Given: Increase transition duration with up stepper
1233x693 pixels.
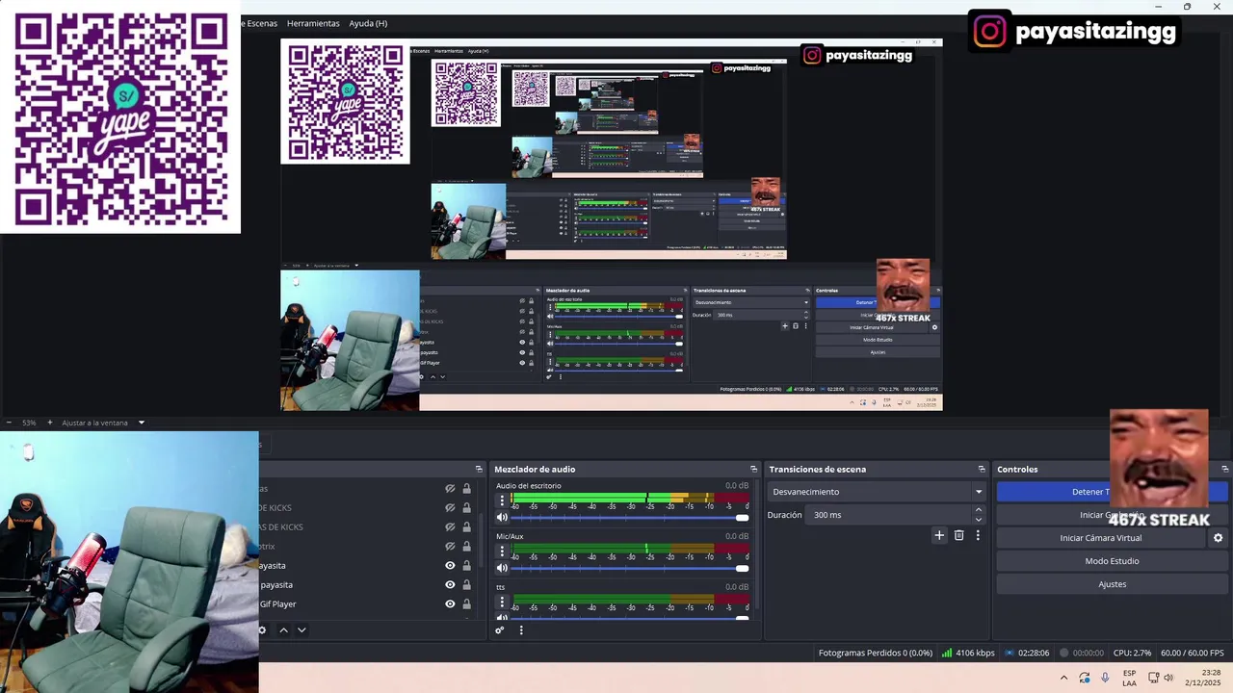Looking at the screenshot, I should pos(979,510).
